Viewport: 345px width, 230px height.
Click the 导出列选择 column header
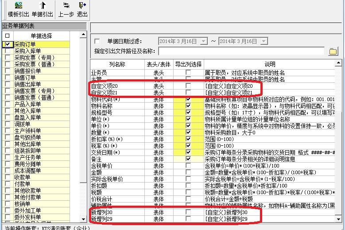click(x=188, y=64)
